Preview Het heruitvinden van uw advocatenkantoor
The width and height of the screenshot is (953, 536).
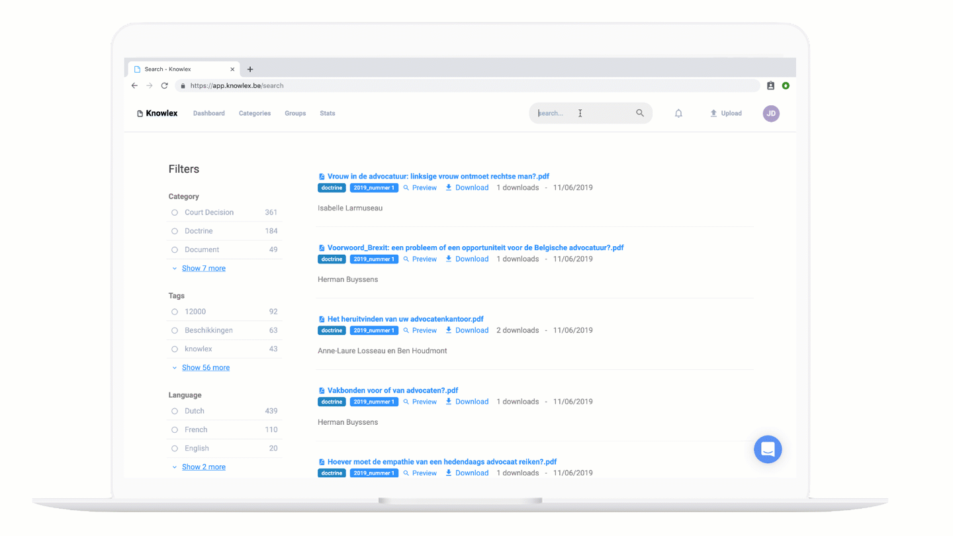(x=420, y=331)
